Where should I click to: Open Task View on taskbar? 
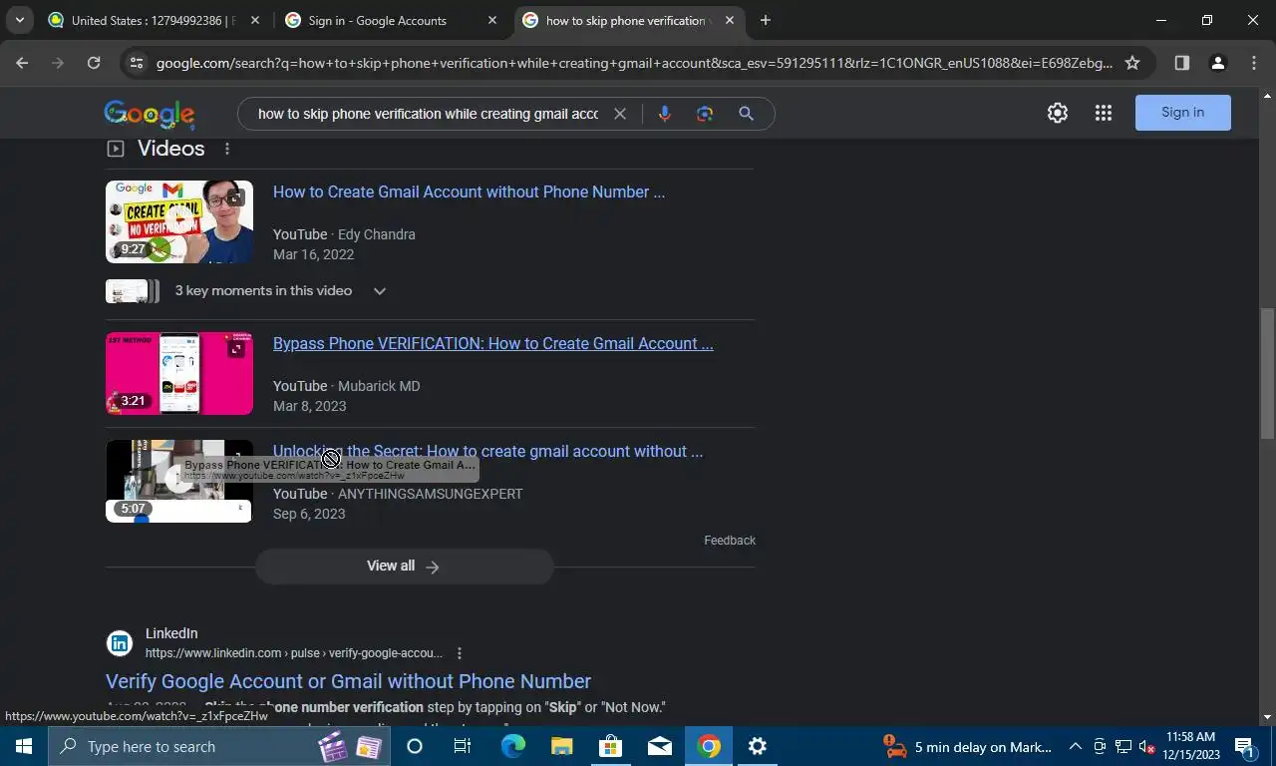pos(463,746)
